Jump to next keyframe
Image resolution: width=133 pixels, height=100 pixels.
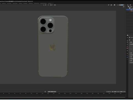pos(54,92)
